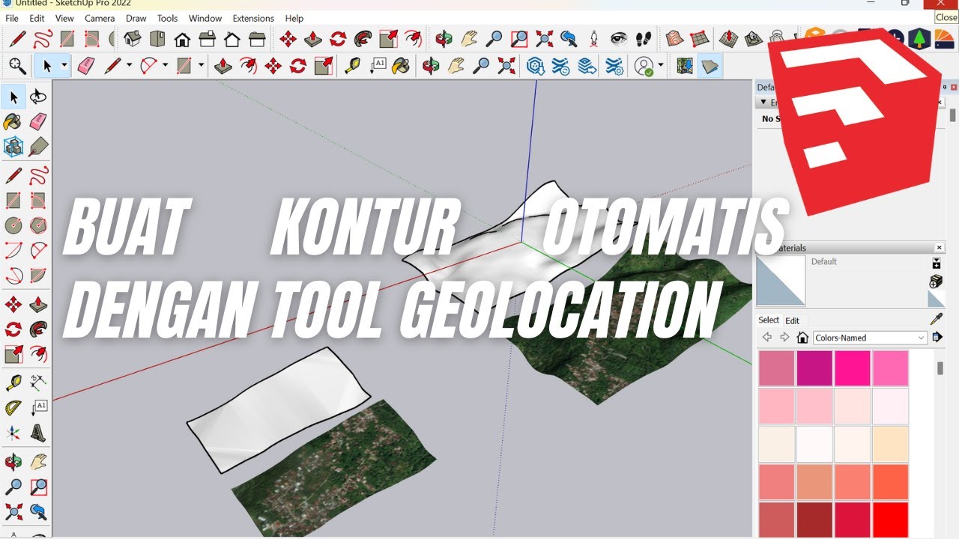Switch to Right view
Screen dimensions: 959x539
point(208,38)
